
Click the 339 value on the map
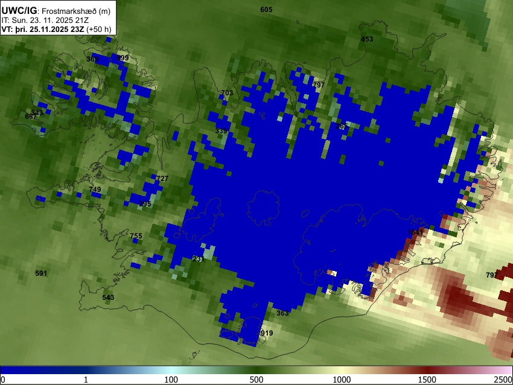(221, 131)
